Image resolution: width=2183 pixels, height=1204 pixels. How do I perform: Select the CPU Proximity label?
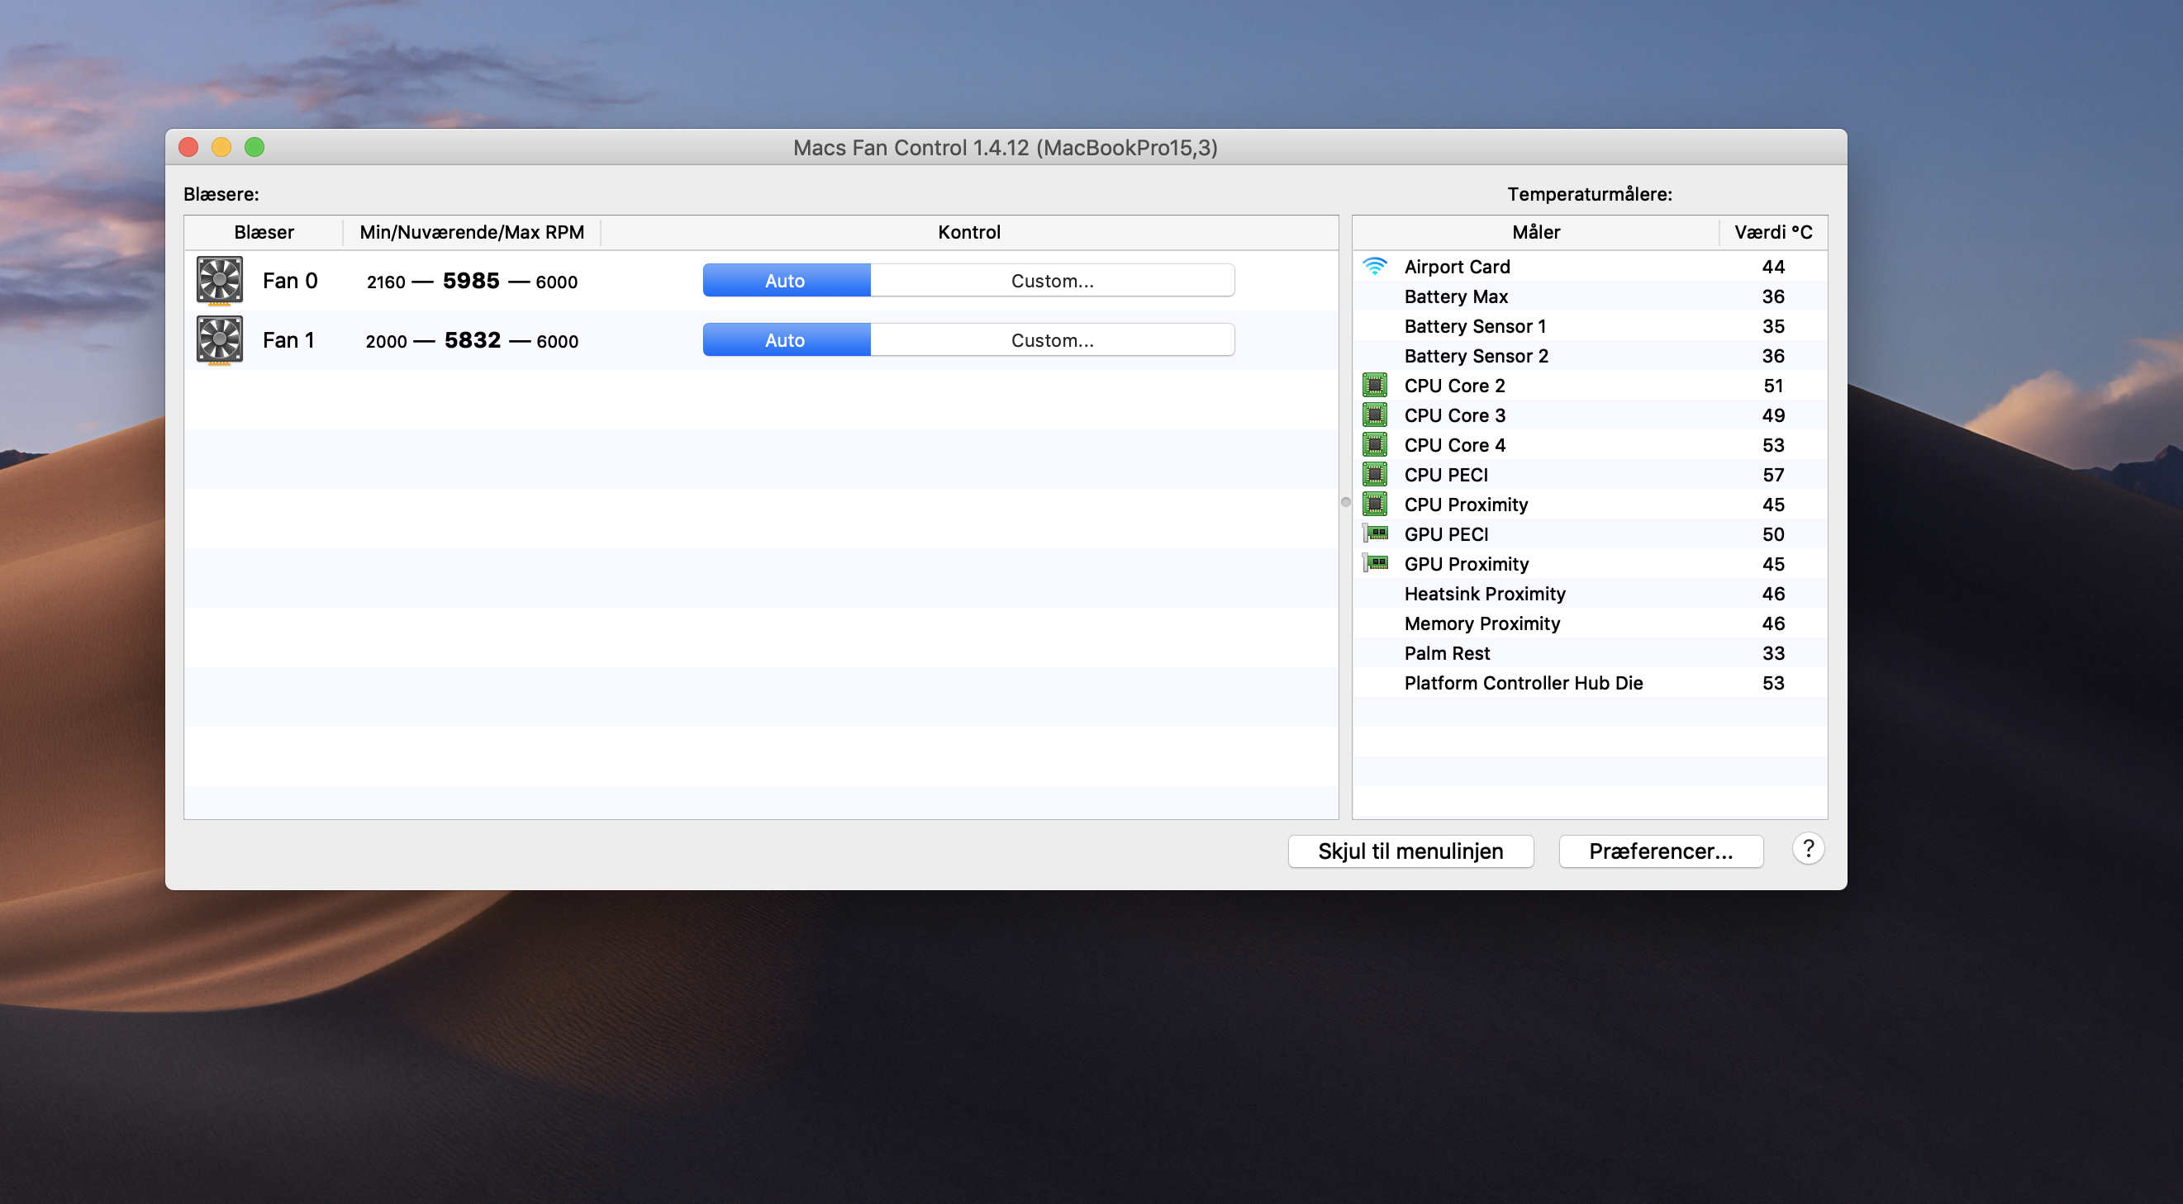[x=1466, y=504]
